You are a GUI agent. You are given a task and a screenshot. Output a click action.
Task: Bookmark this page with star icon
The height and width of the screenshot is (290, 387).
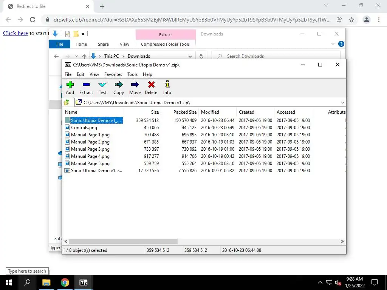pyautogui.click(x=351, y=20)
